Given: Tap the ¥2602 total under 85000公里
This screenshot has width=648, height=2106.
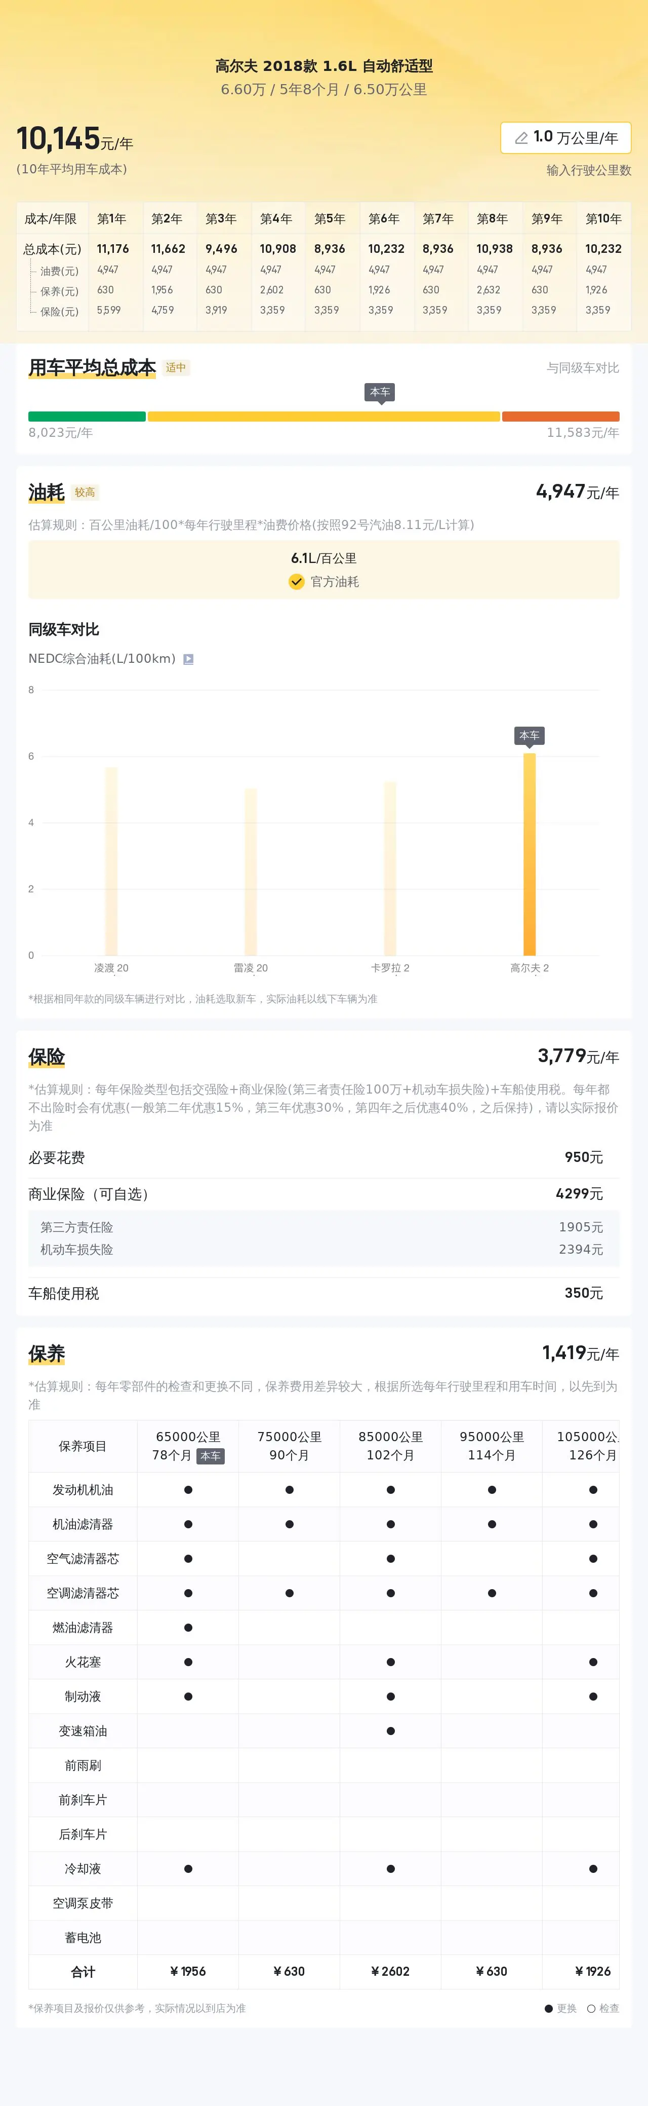Looking at the screenshot, I should 391,1971.
